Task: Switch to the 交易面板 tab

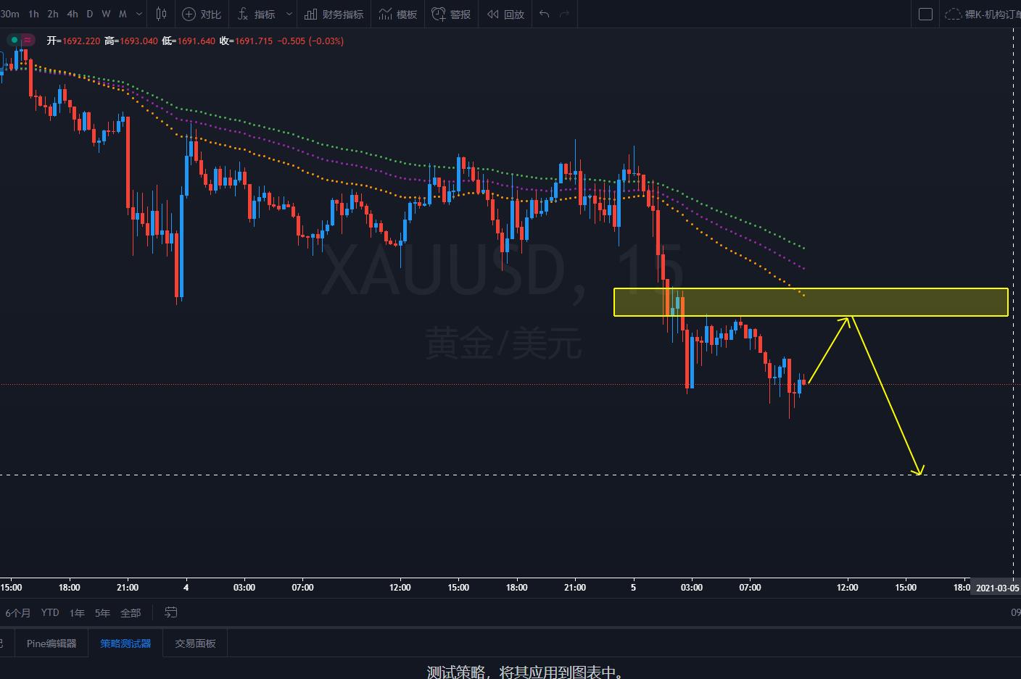Action: [195, 643]
